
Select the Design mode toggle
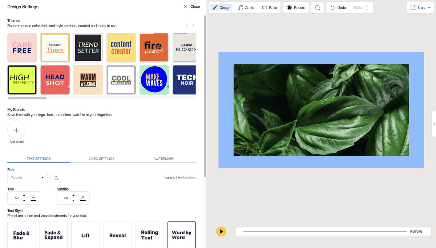point(221,7)
